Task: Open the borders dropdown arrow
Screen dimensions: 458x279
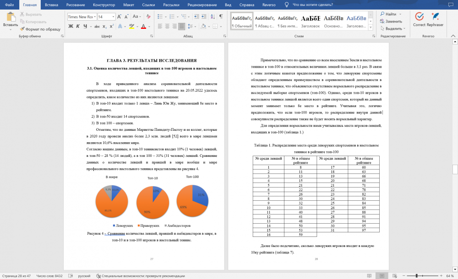Action: point(221,27)
